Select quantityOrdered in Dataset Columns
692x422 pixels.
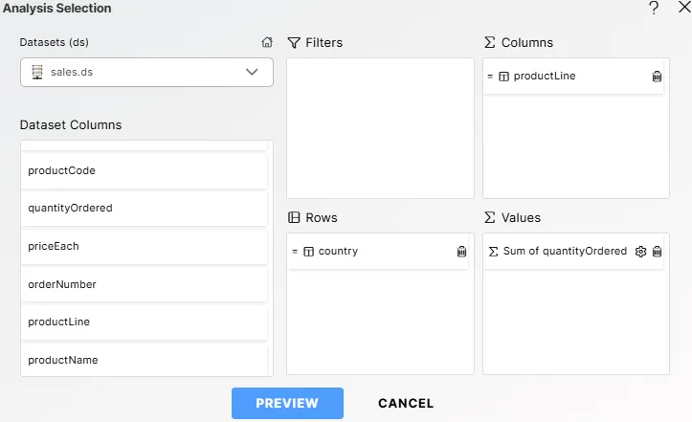coord(144,208)
